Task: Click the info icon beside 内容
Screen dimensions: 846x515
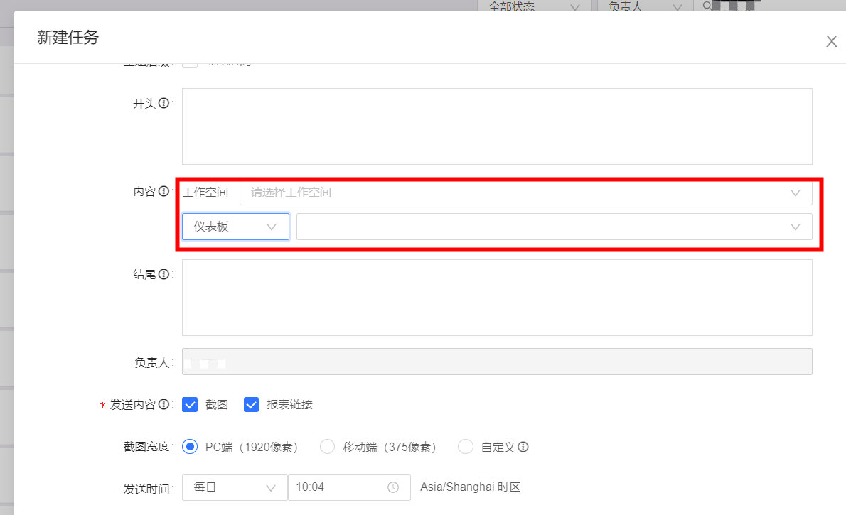Action: click(x=164, y=192)
